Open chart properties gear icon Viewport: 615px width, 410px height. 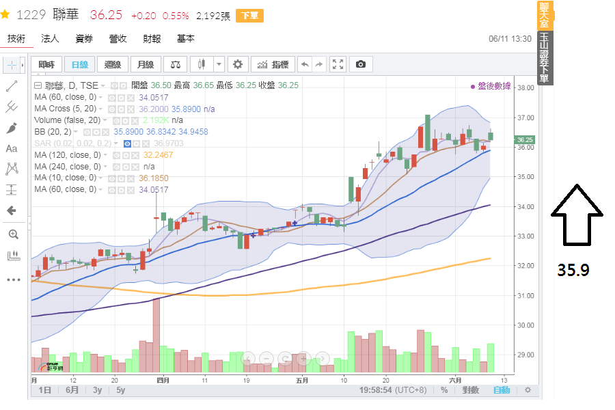click(x=238, y=64)
